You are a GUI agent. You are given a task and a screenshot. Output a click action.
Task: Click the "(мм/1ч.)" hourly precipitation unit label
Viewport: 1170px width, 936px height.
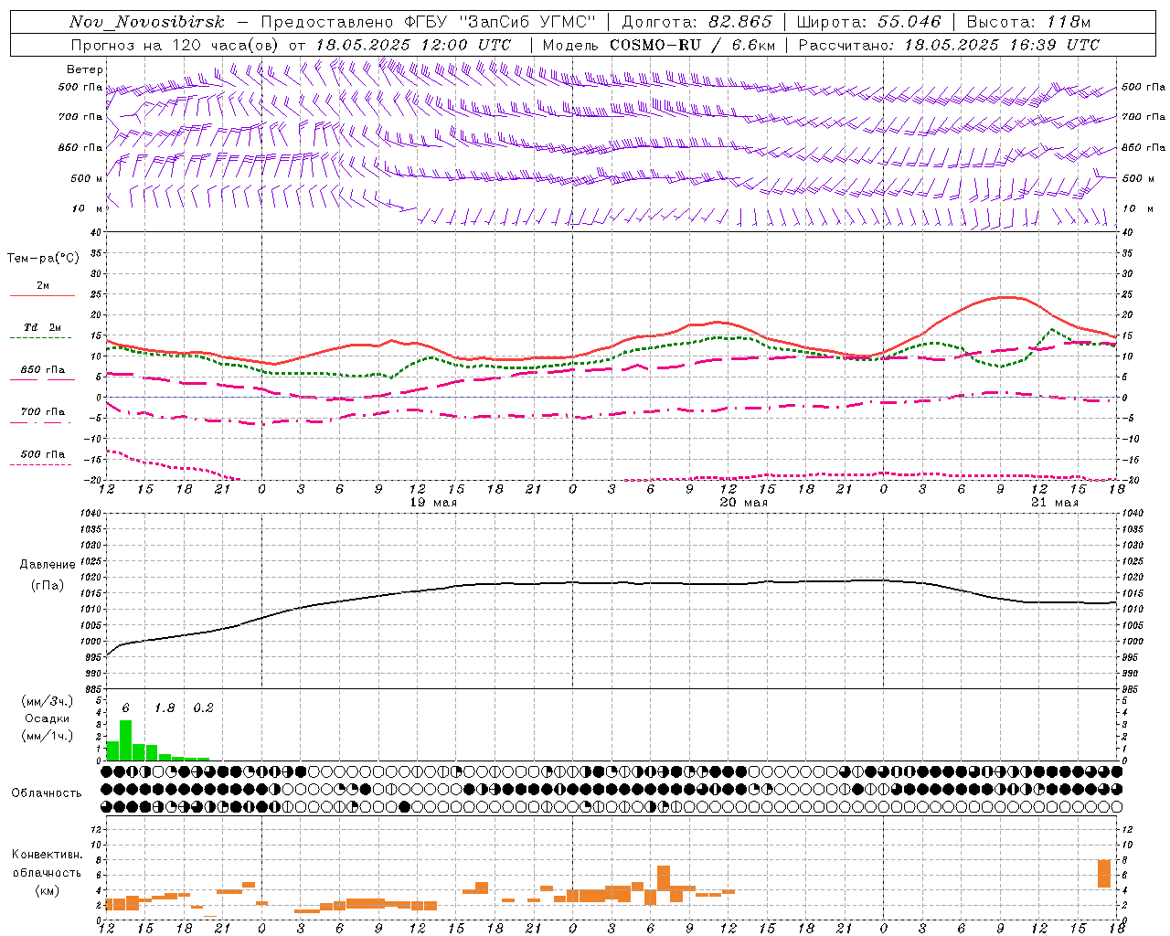coord(48,736)
